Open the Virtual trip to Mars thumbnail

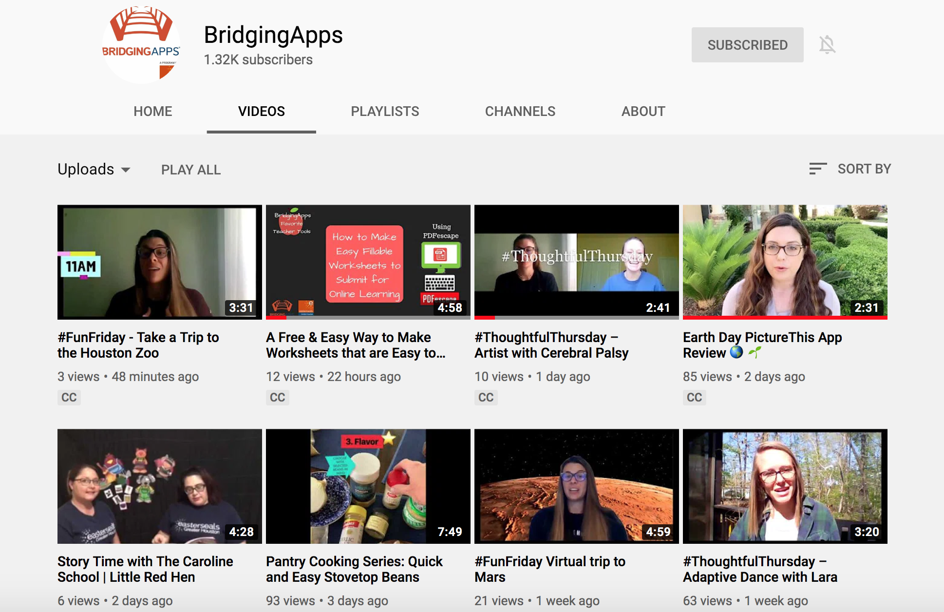[x=577, y=486]
